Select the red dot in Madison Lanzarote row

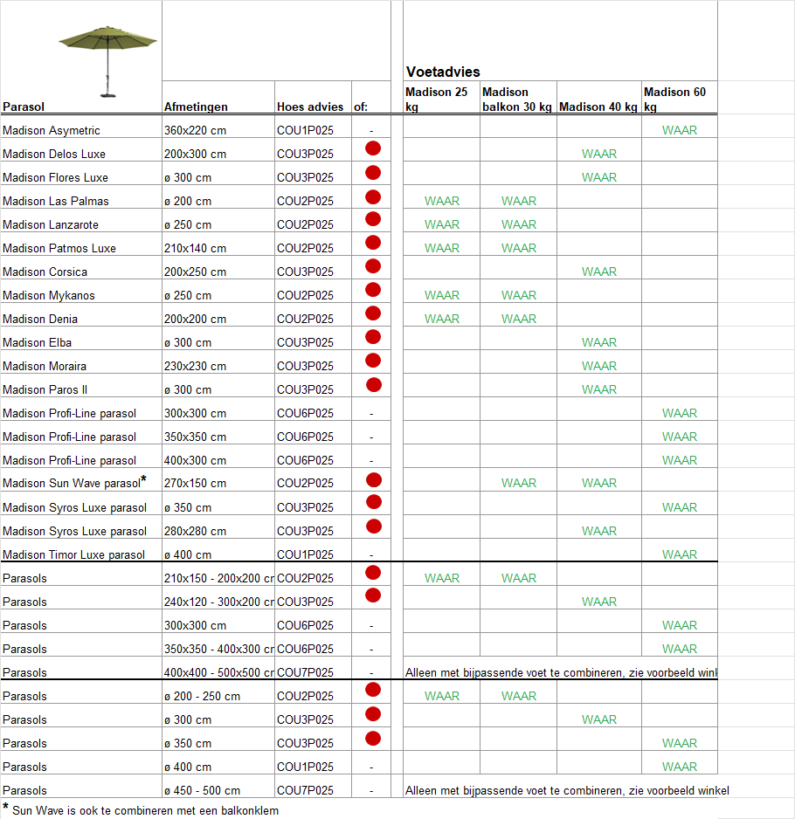(373, 219)
